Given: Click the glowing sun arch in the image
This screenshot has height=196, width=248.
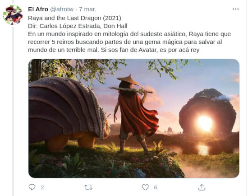Looking at the screenshot, I should [x=205, y=124].
